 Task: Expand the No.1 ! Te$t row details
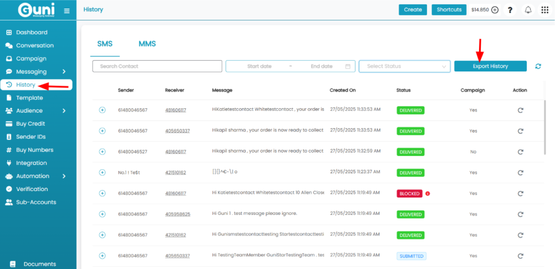pos(102,173)
